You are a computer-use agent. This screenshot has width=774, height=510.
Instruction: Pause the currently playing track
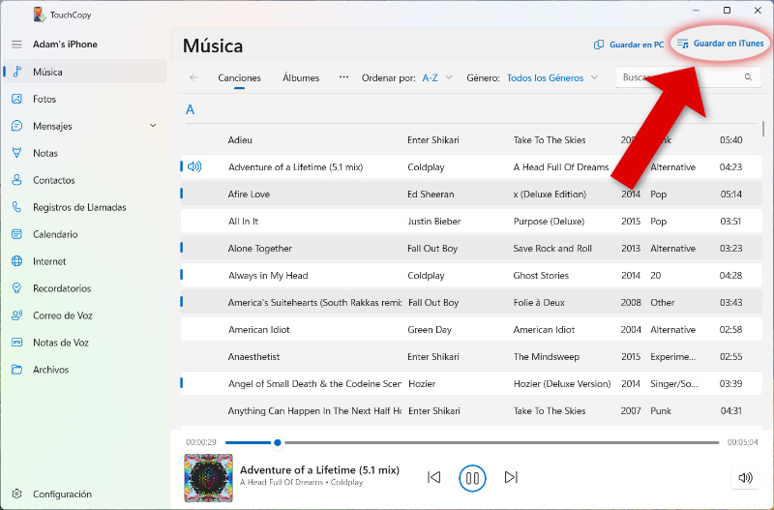472,477
